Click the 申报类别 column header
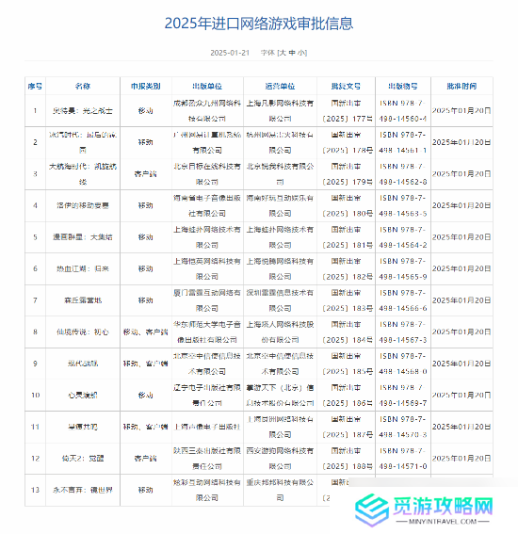This screenshot has height=534, width=518. pos(146,86)
